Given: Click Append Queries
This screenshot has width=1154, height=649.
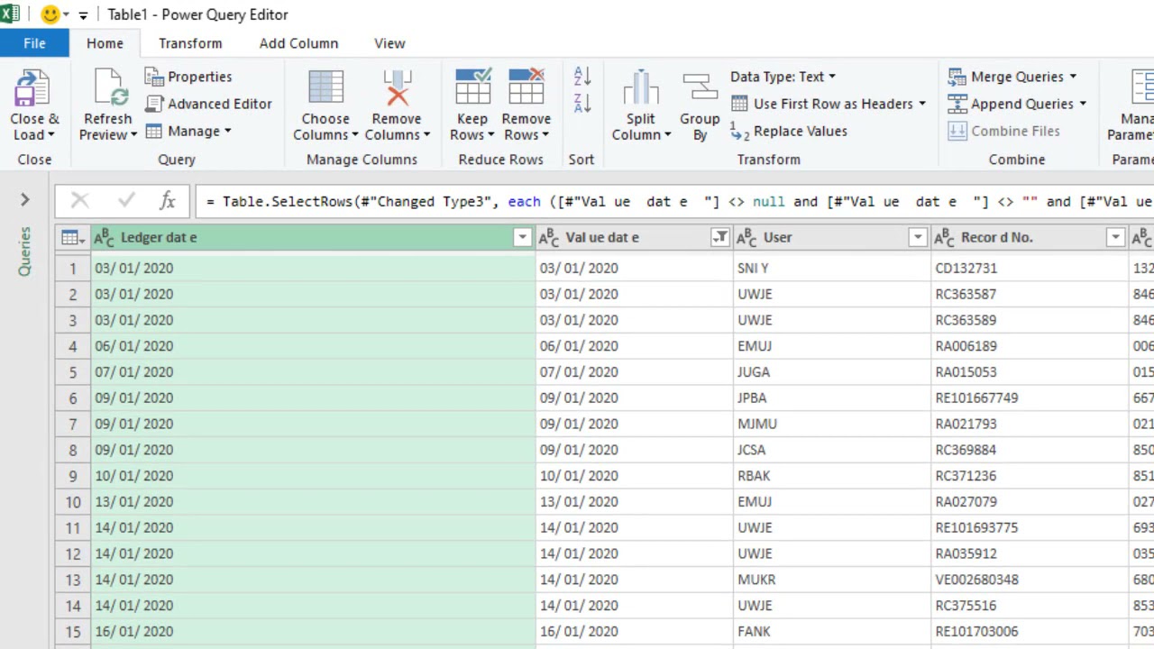Looking at the screenshot, I should [1021, 104].
